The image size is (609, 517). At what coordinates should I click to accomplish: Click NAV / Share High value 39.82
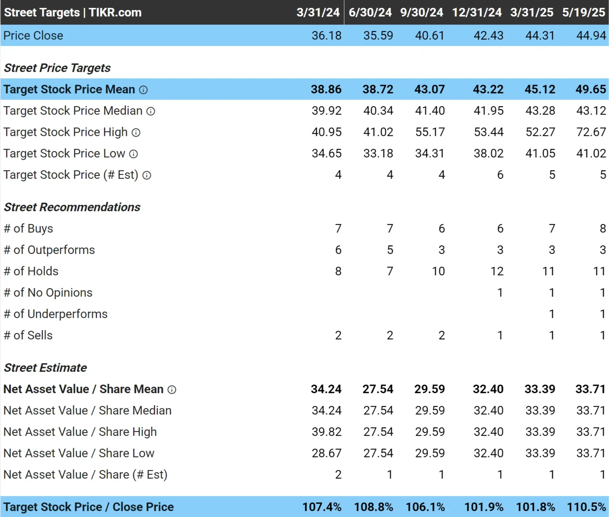pos(326,432)
